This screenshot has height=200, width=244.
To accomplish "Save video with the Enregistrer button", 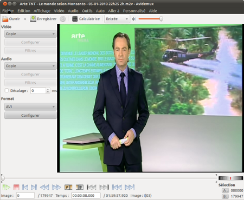I will click(43, 19).
